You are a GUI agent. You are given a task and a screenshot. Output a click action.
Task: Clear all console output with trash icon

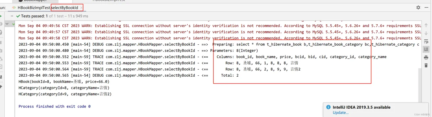click(x=426, y=65)
